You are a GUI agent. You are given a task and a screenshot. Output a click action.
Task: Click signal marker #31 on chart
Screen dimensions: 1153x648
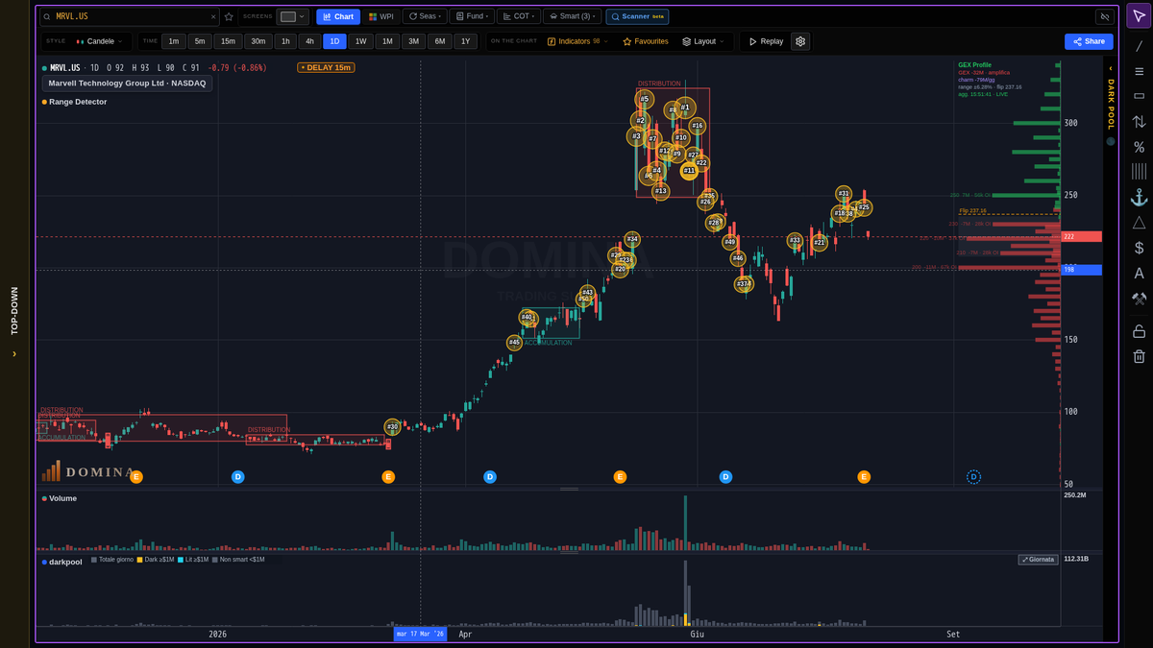click(x=844, y=193)
